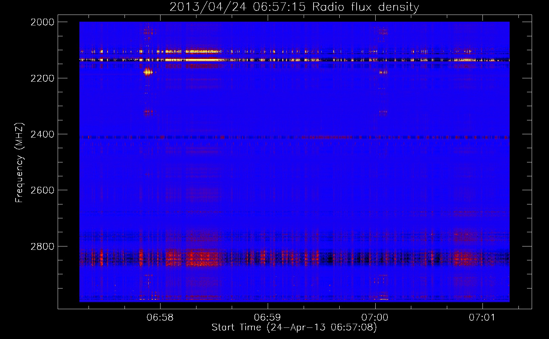Select the 2600 frequency axis label
This screenshot has height=339, width=549.
pyautogui.click(x=42, y=191)
